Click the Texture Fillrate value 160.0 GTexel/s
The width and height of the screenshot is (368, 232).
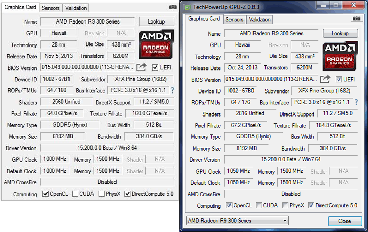pyautogui.click(x=150, y=113)
